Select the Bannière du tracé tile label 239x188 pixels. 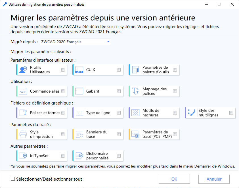(x=97, y=134)
